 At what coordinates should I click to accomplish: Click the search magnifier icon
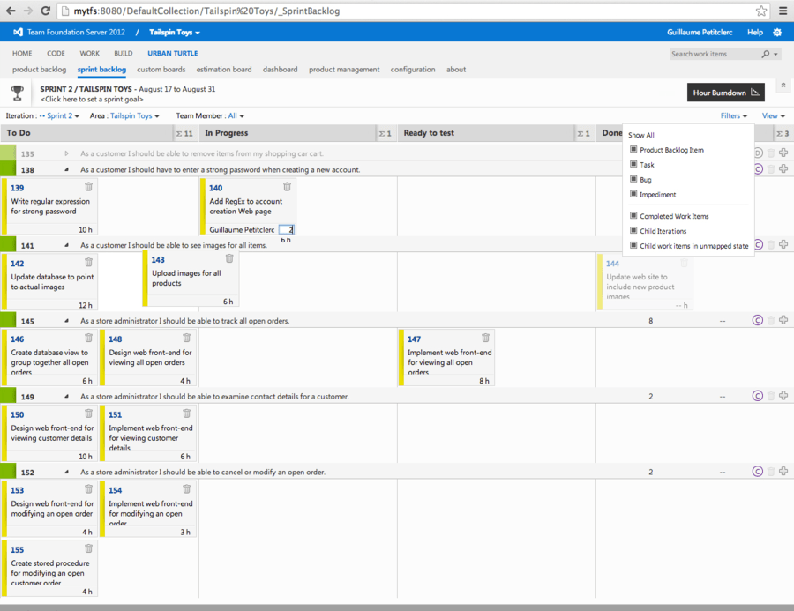click(x=766, y=54)
